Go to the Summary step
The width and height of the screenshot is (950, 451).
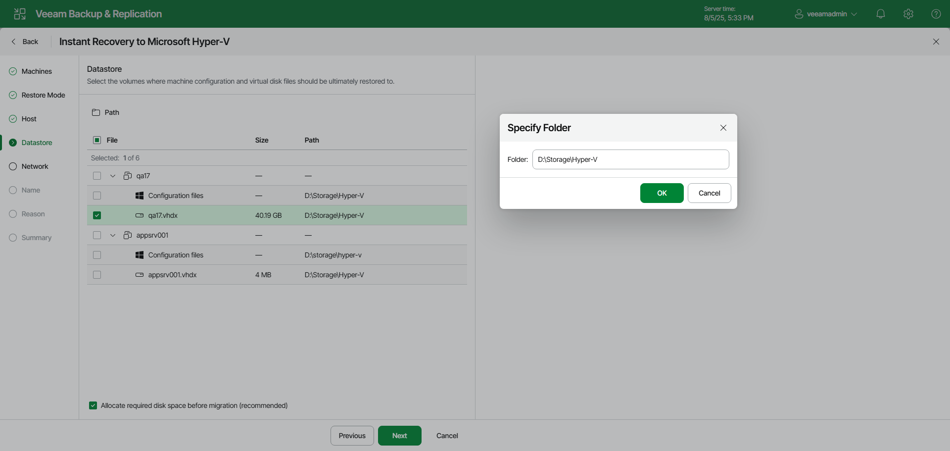(37, 238)
